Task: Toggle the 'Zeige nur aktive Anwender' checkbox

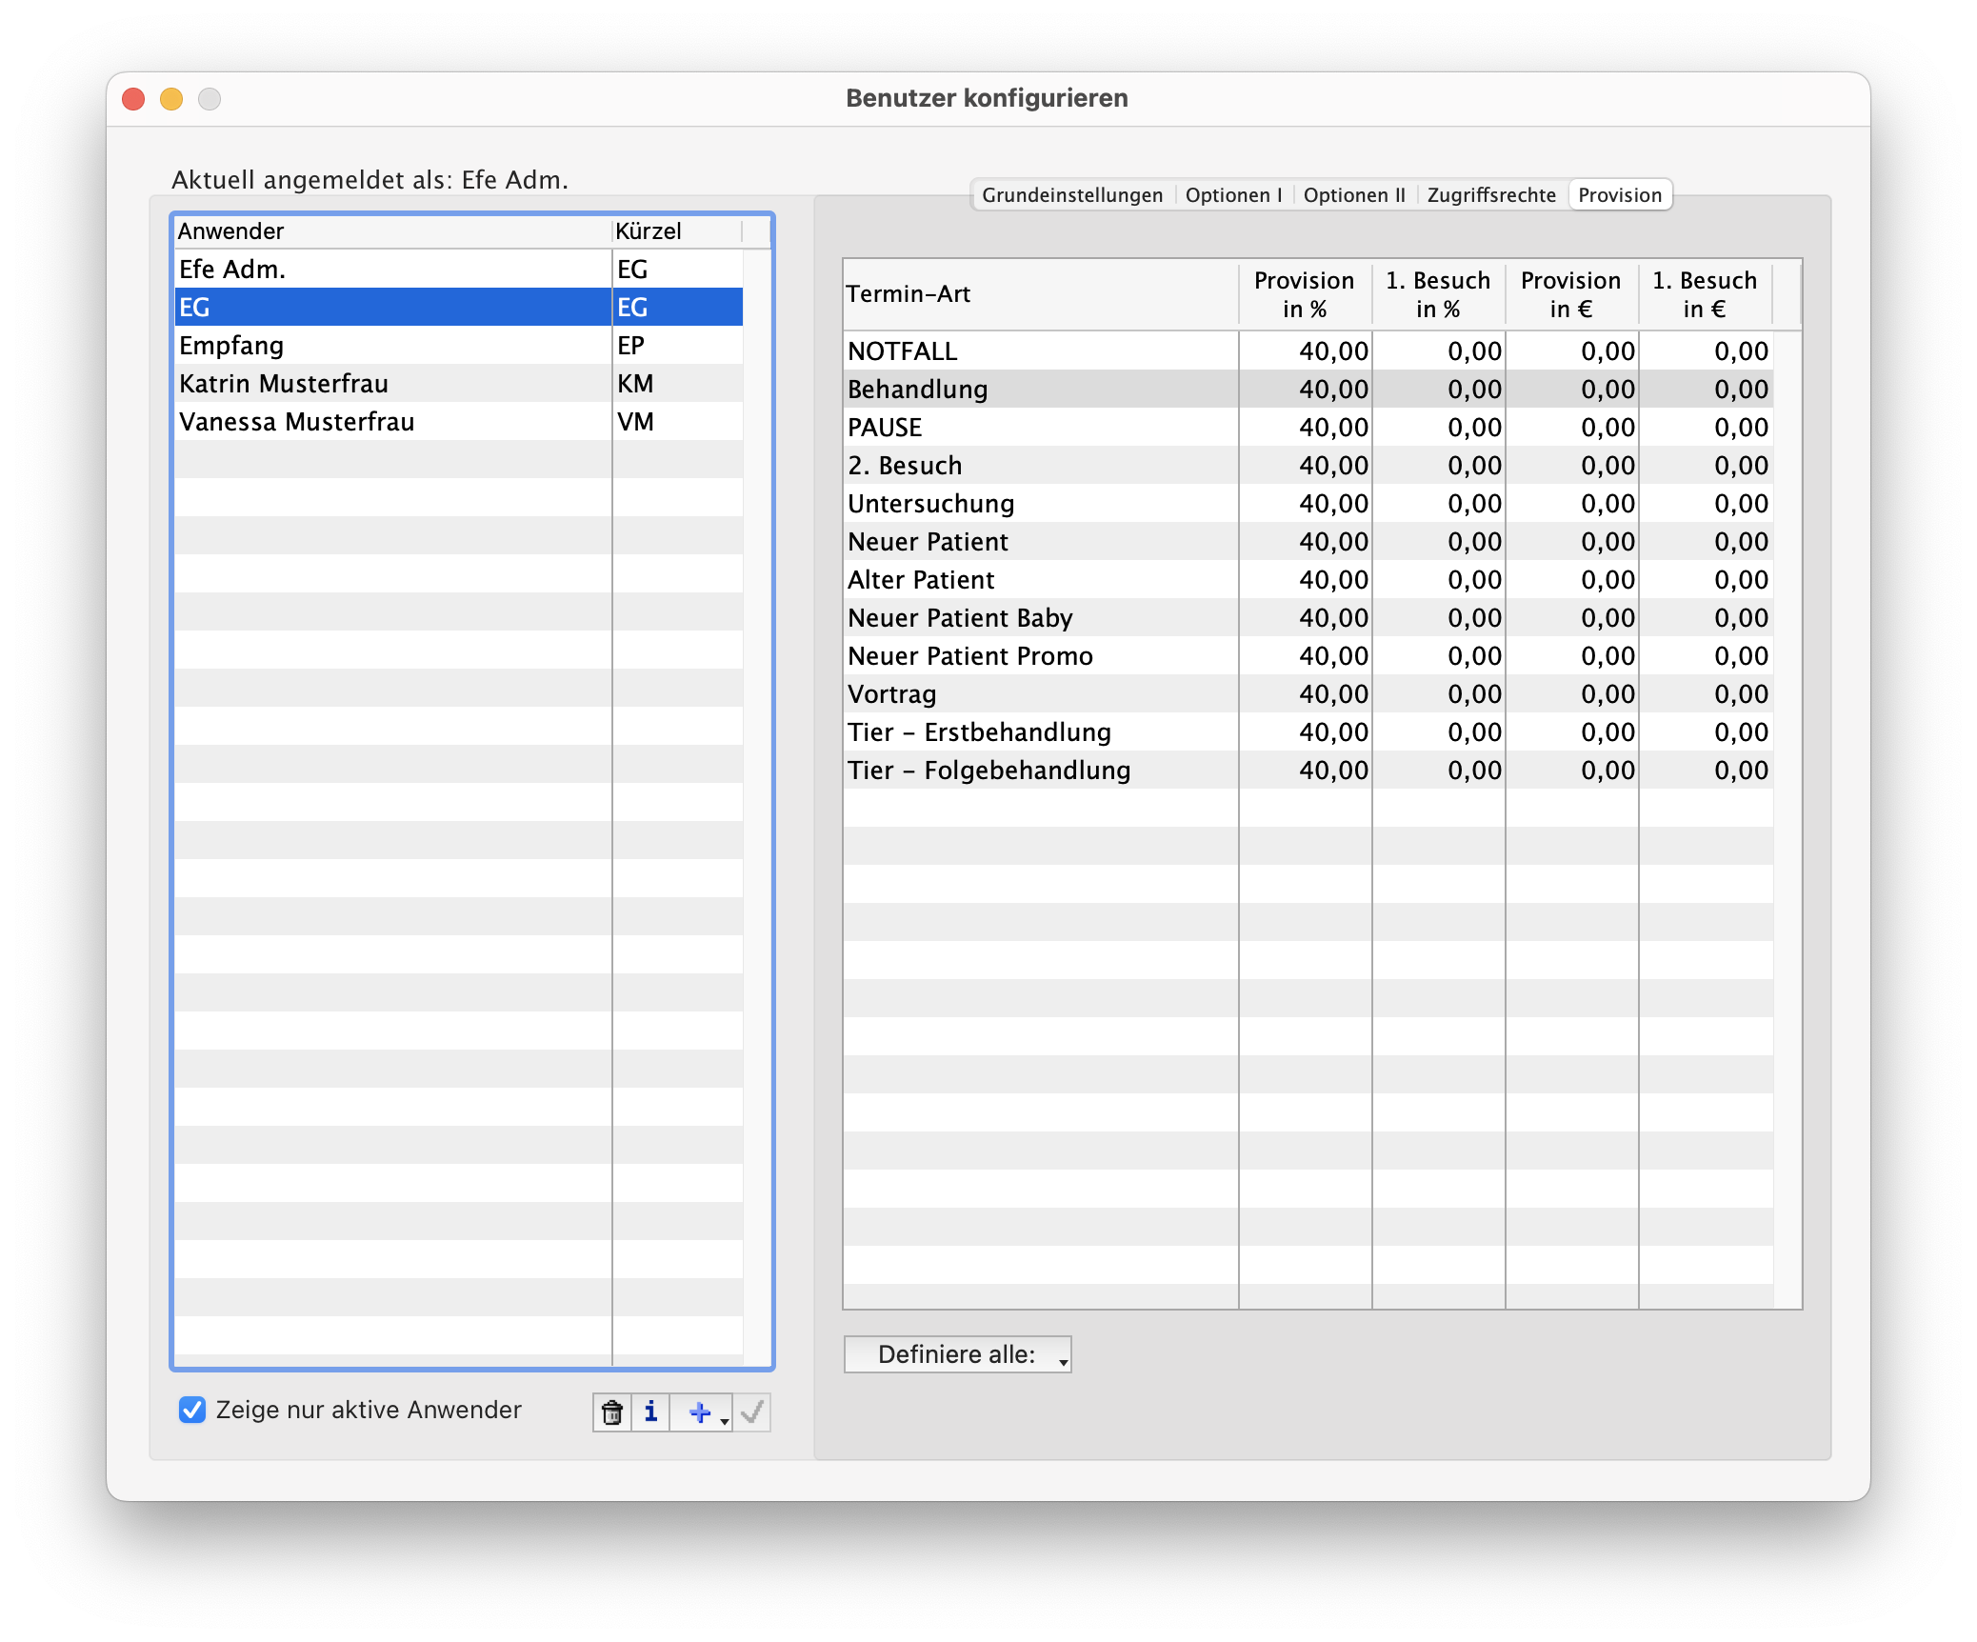Action: [192, 1410]
